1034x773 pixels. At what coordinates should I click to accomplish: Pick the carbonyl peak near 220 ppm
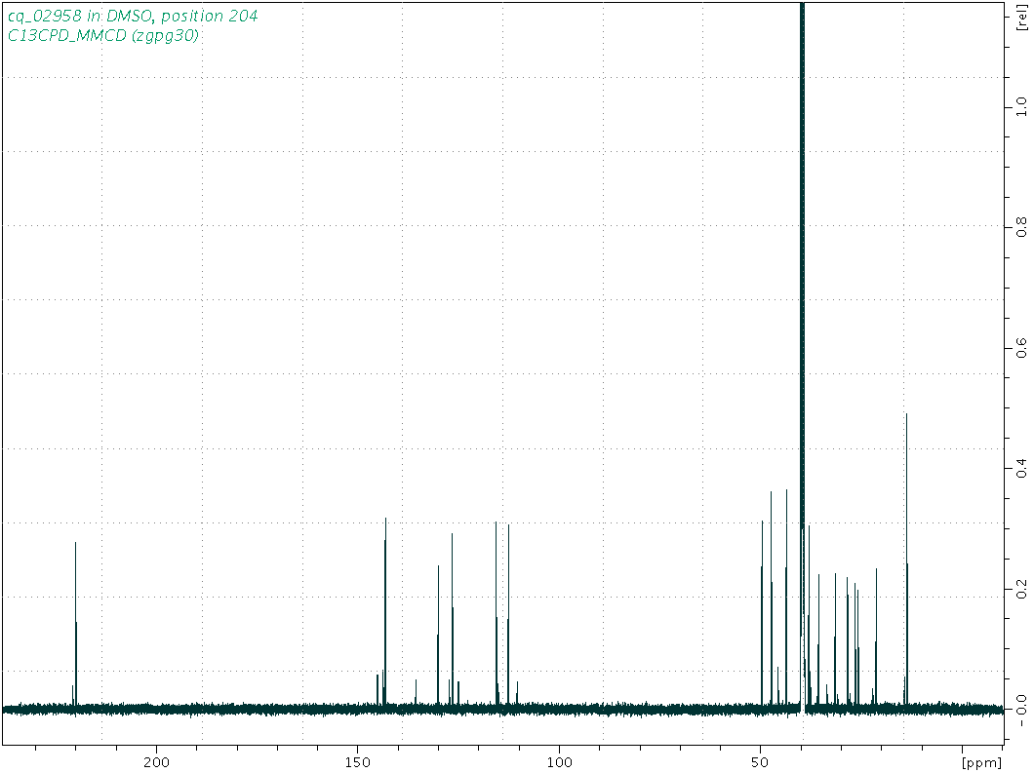(x=76, y=625)
